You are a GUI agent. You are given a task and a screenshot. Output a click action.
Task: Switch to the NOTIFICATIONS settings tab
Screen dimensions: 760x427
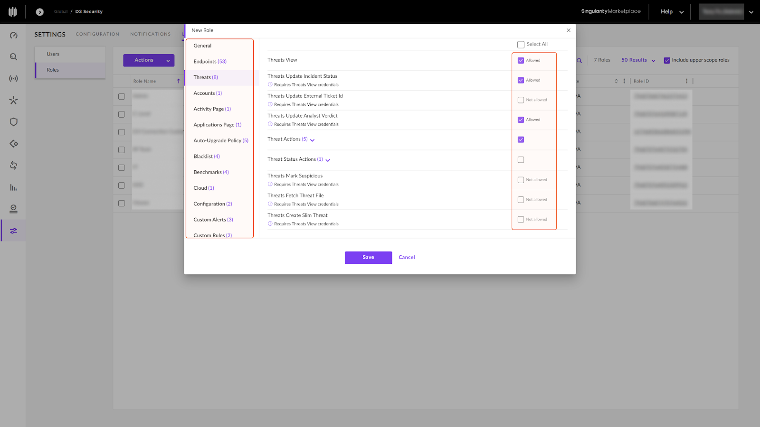point(150,34)
